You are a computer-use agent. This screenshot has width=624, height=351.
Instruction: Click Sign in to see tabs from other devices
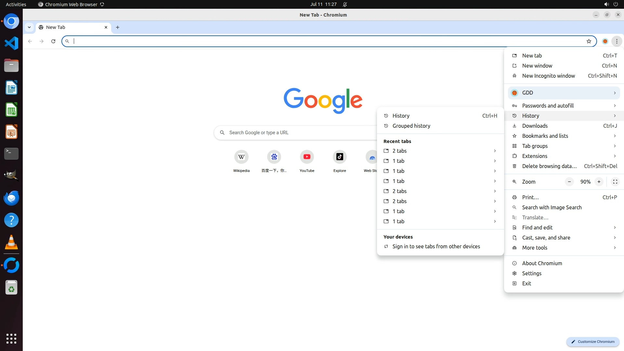[x=436, y=246]
